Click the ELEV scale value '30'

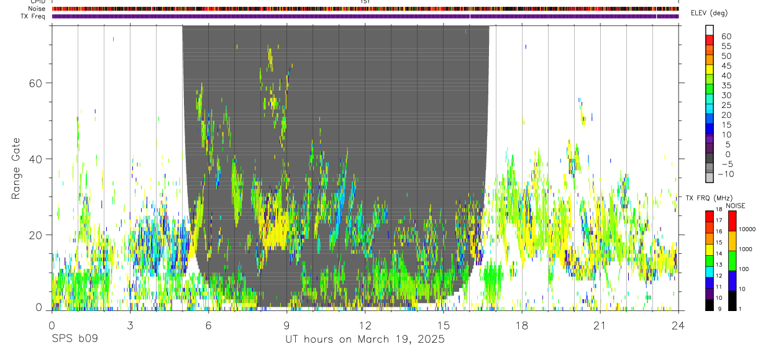pos(725,96)
